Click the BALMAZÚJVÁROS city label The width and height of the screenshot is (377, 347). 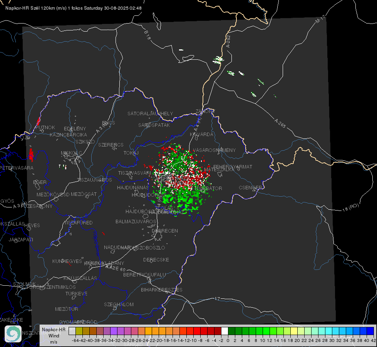click(136, 221)
